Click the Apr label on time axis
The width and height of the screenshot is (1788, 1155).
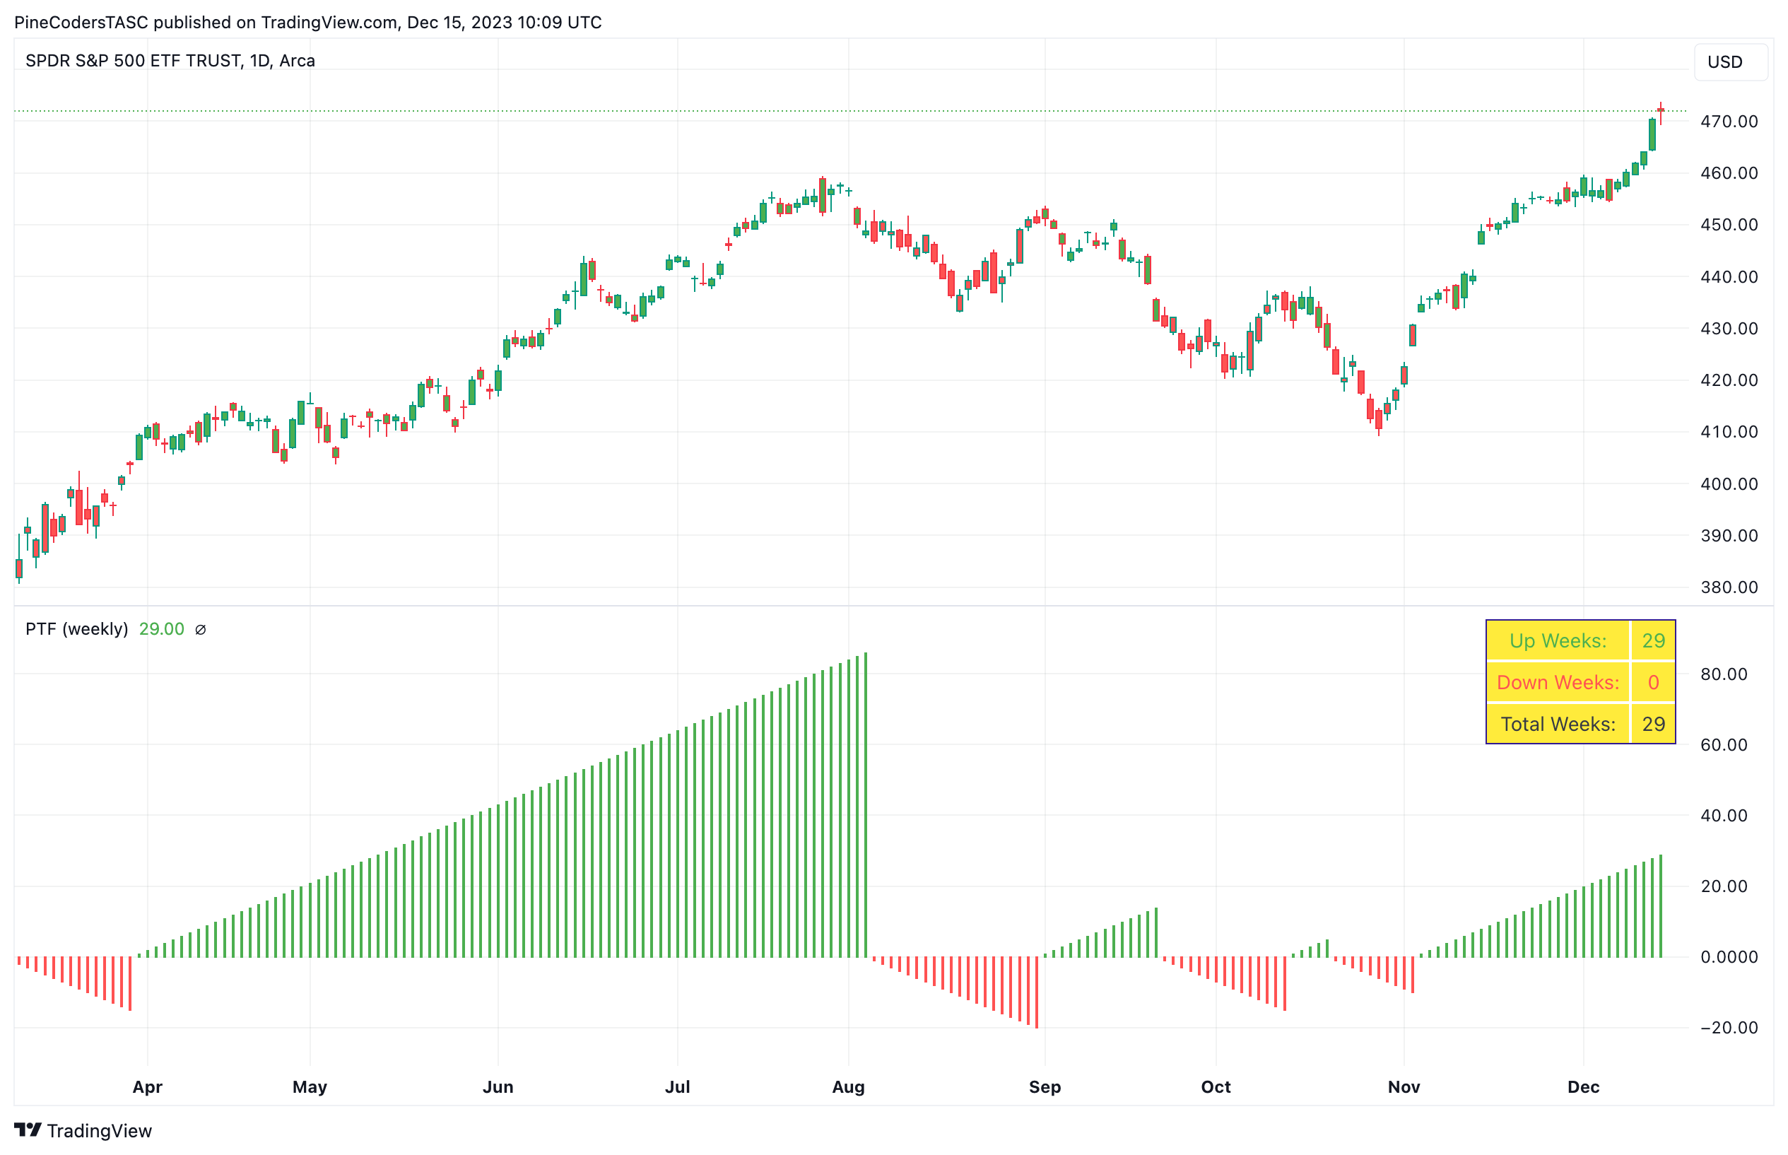click(148, 1086)
